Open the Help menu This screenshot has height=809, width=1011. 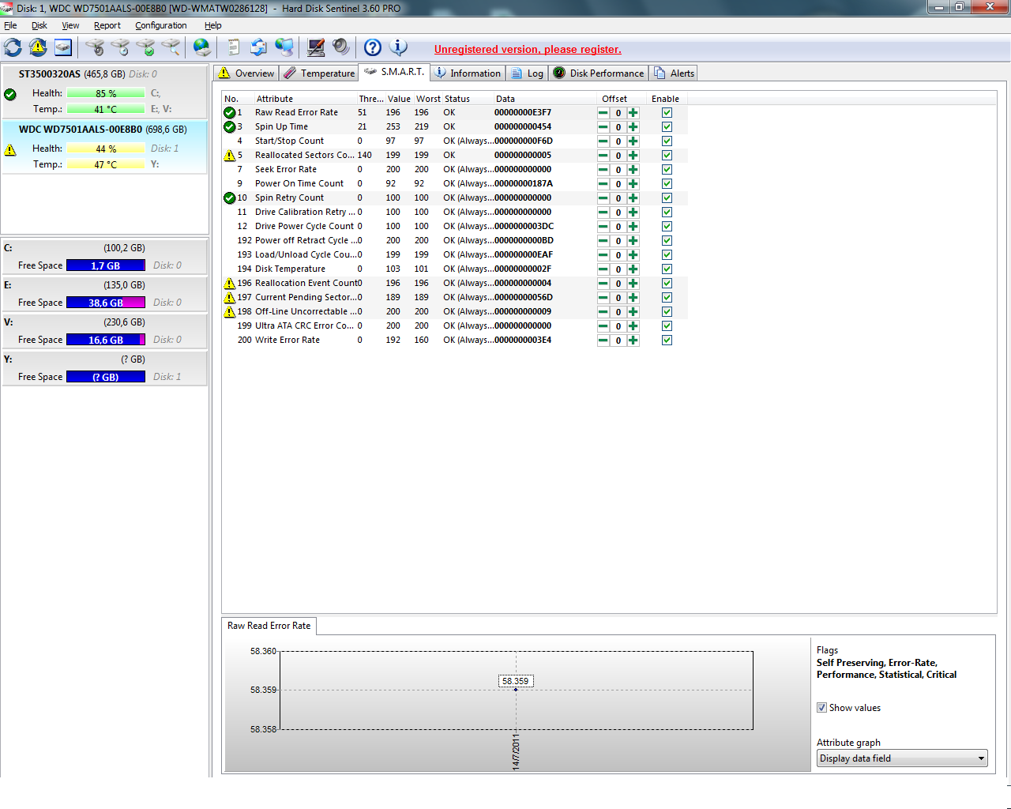(213, 25)
